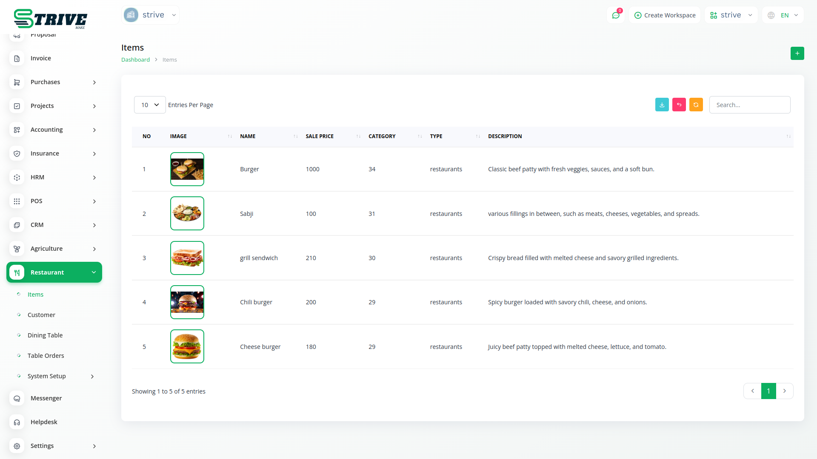Click the Helpdesk headphone icon
Image resolution: width=817 pixels, height=459 pixels.
pos(17,422)
